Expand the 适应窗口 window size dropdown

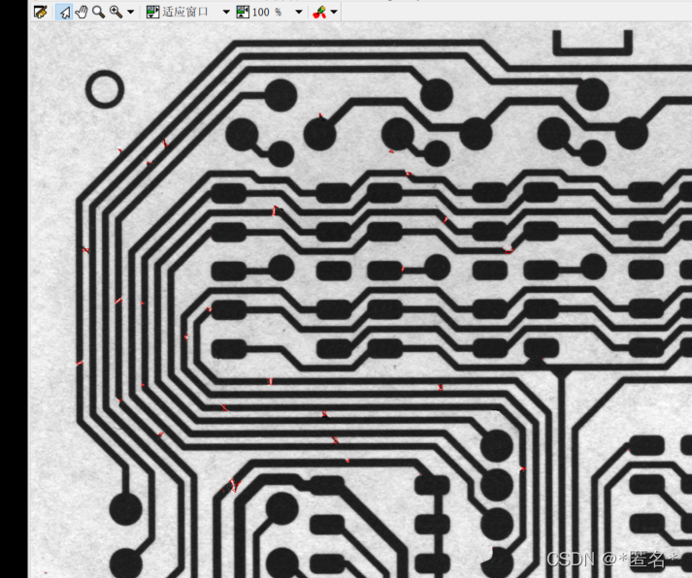[226, 12]
